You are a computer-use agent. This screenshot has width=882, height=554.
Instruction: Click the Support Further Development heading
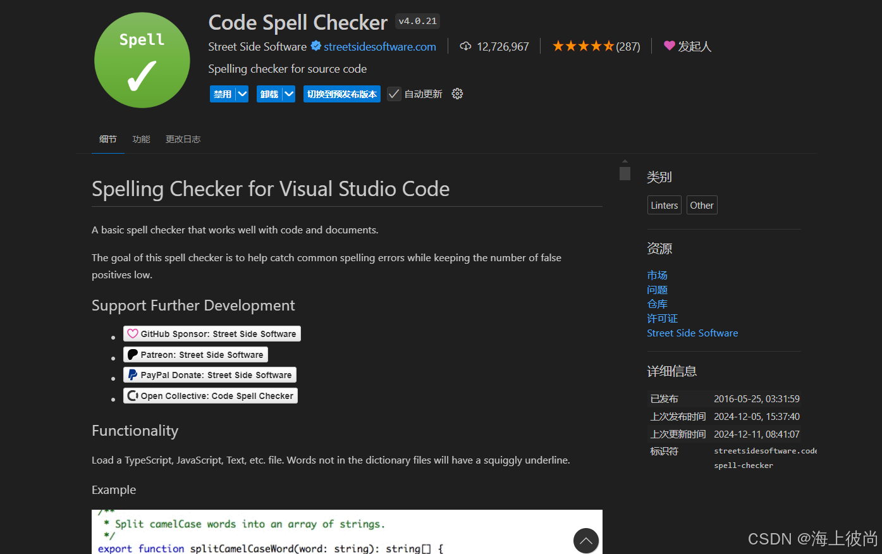[193, 305]
